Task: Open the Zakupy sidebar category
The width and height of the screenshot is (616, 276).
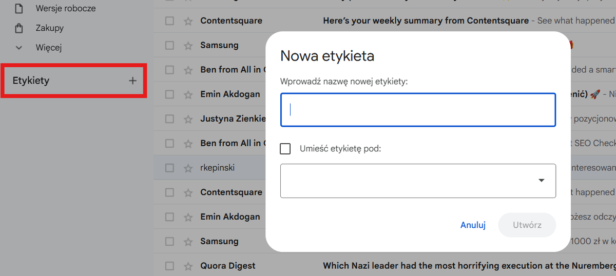Action: (x=49, y=28)
